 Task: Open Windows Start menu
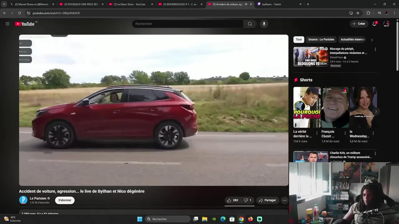pos(140,219)
